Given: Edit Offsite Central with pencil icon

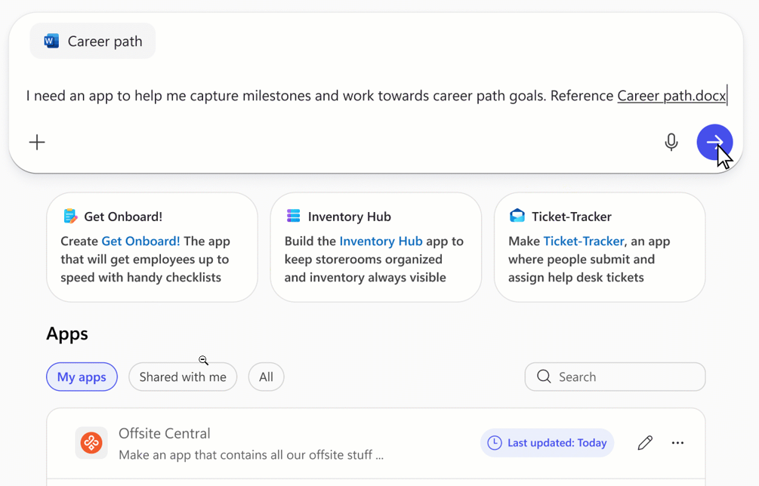Looking at the screenshot, I should (645, 443).
